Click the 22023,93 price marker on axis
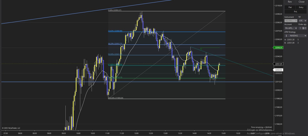 click(x=278, y=70)
